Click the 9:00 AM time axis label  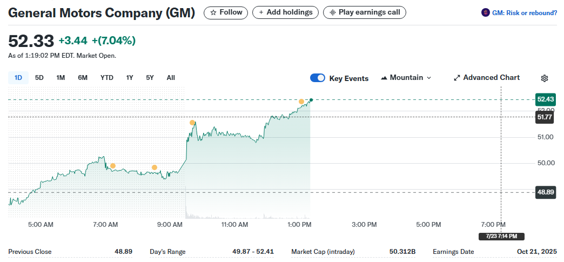pyautogui.click(x=170, y=225)
